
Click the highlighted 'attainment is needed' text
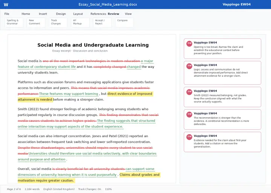pyautogui.click(x=35, y=100)
